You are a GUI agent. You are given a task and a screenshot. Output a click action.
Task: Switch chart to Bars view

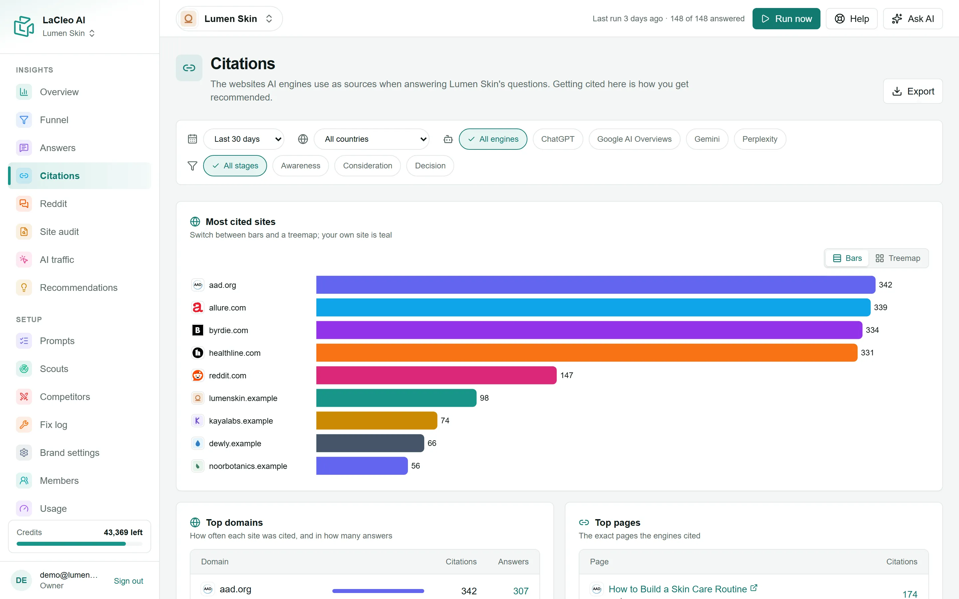(x=847, y=258)
